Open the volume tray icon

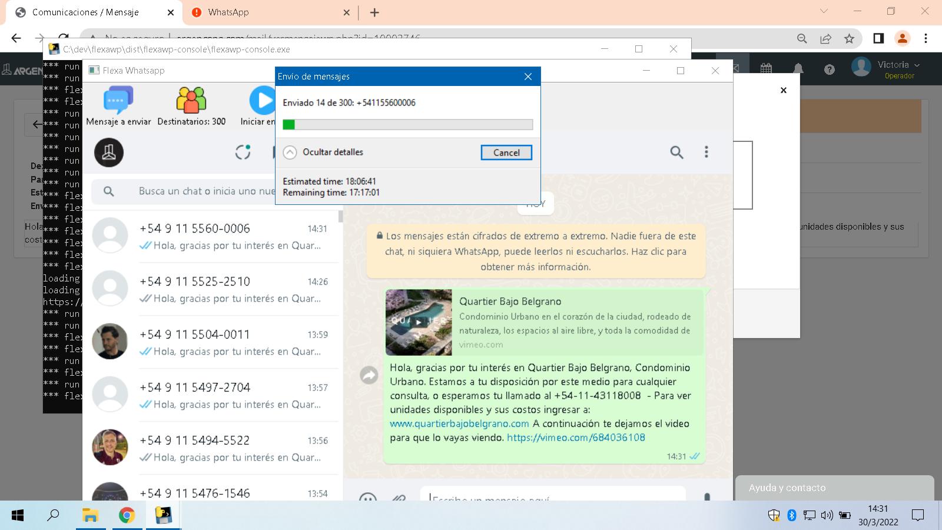827,515
